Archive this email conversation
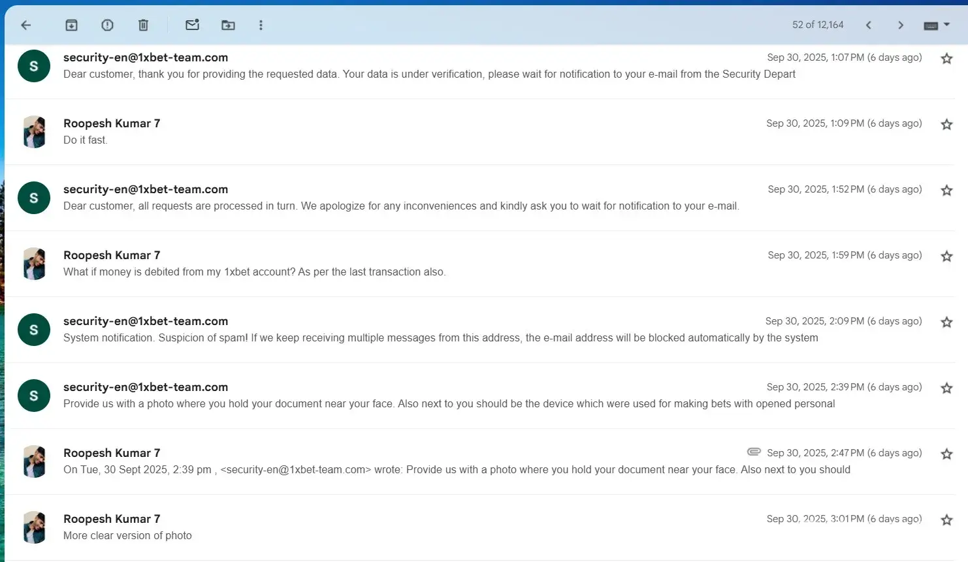This screenshot has width=968, height=562. tap(71, 25)
